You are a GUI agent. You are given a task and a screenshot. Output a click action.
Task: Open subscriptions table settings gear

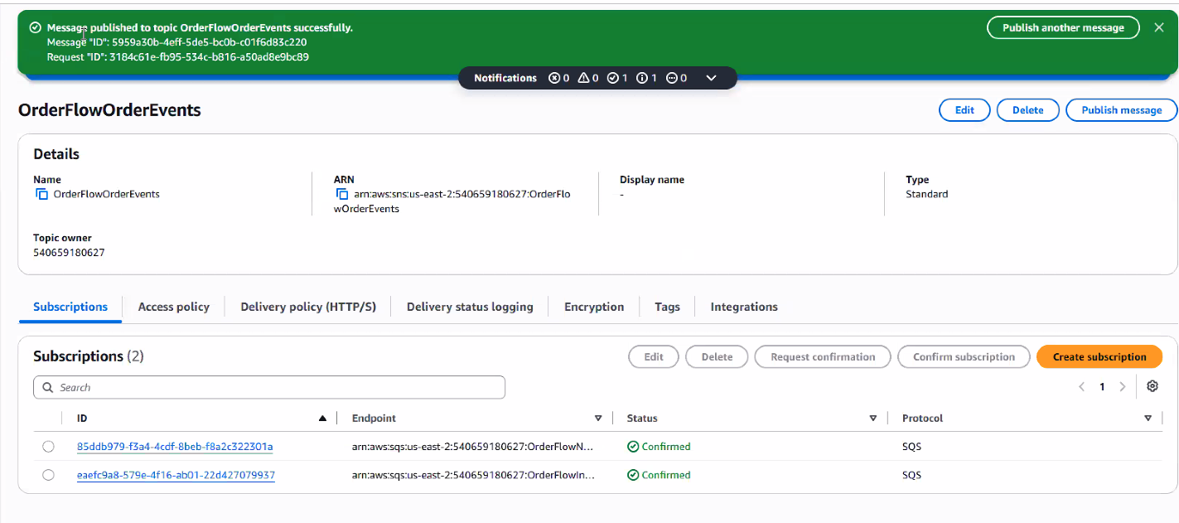pos(1152,386)
